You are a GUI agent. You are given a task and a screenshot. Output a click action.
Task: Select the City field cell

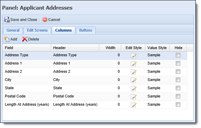tap(27, 80)
